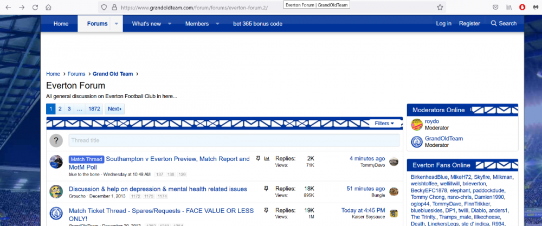Go to the Next page of threads
542x226 pixels.
(114, 108)
